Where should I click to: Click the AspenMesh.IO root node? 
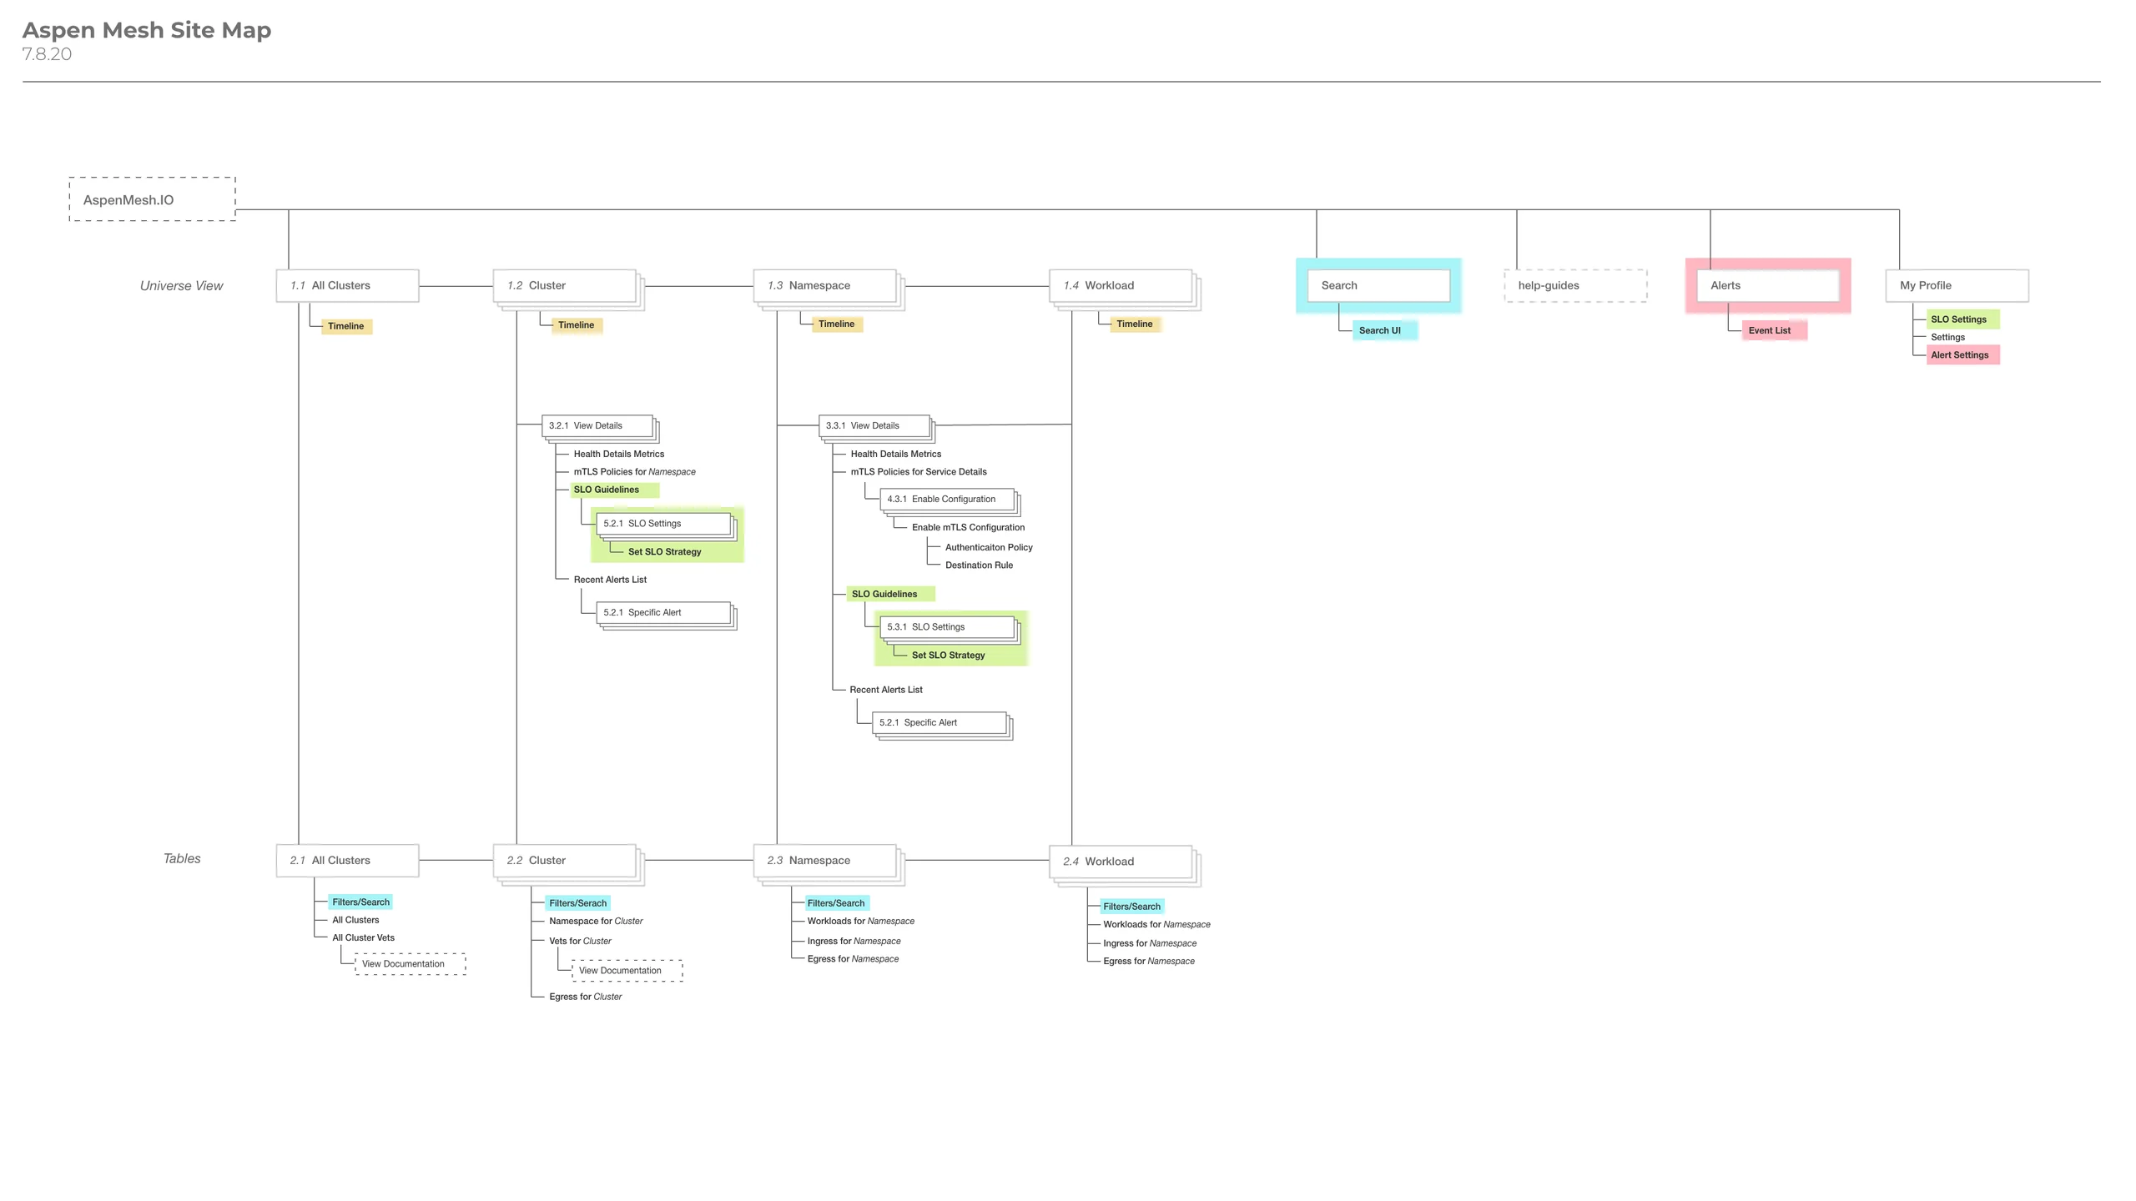[x=152, y=199]
